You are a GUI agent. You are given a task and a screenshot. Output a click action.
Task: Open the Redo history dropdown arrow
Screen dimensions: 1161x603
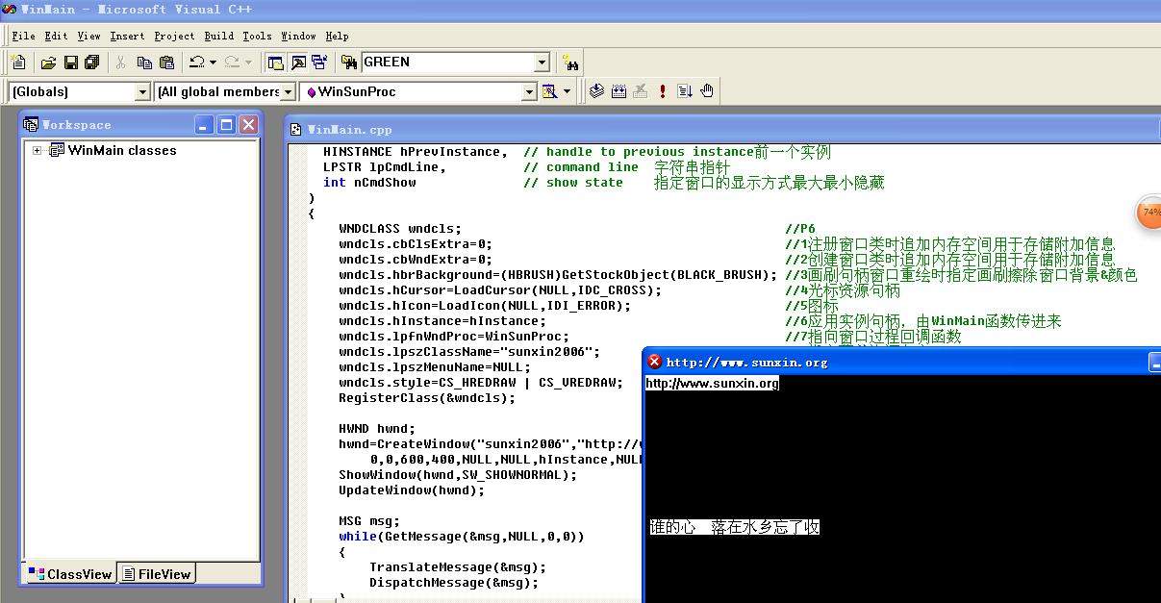pos(248,63)
